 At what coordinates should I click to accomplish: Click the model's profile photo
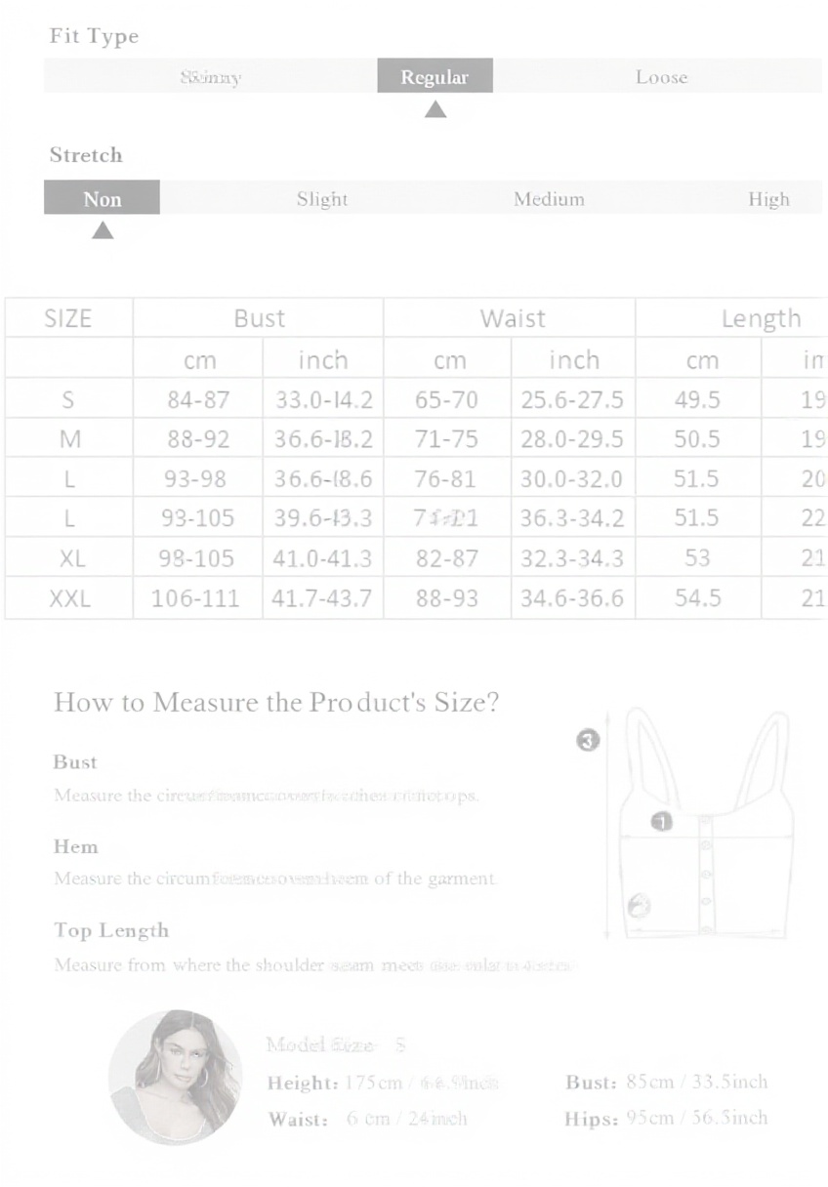click(176, 1077)
